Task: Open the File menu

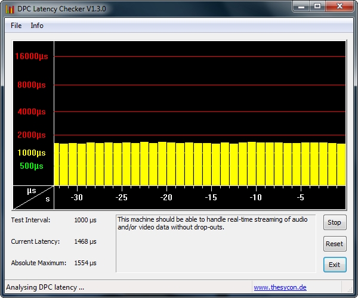Action: tap(16, 26)
